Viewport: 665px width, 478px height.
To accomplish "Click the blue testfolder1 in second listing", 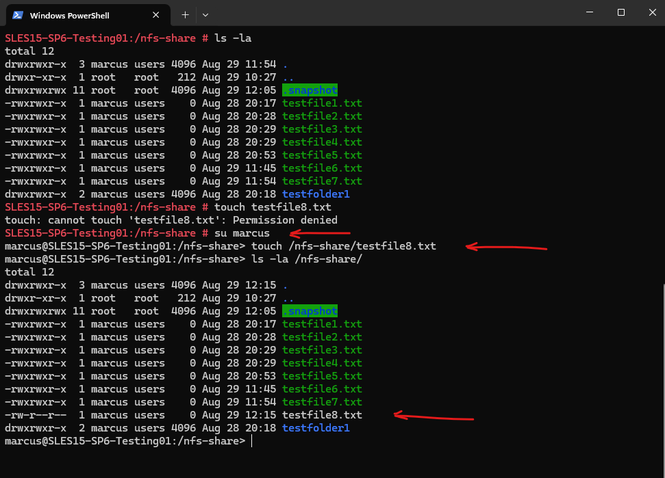I will (x=316, y=428).
